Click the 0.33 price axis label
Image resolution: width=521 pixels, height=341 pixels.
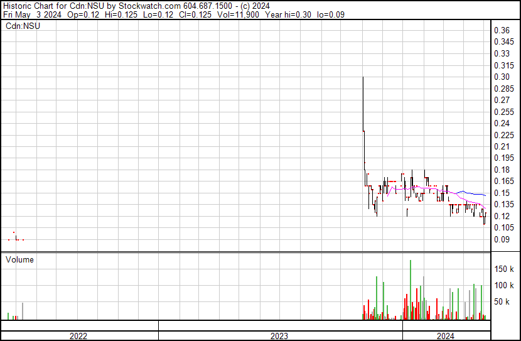click(502, 53)
